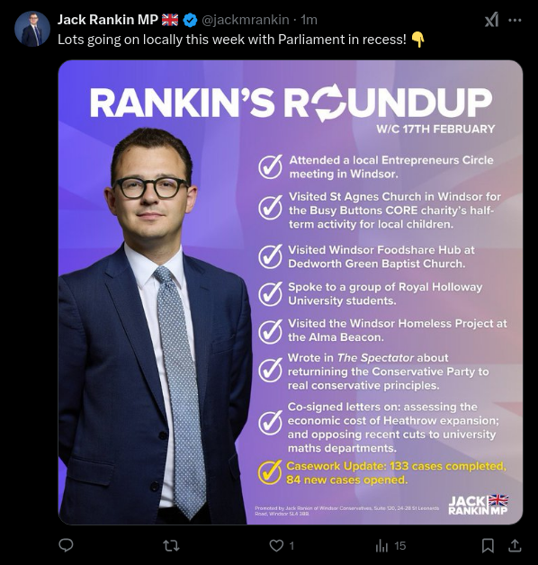Click the Windsor Foodshare Hub checkmark
This screenshot has height=565, width=538.
(270, 256)
